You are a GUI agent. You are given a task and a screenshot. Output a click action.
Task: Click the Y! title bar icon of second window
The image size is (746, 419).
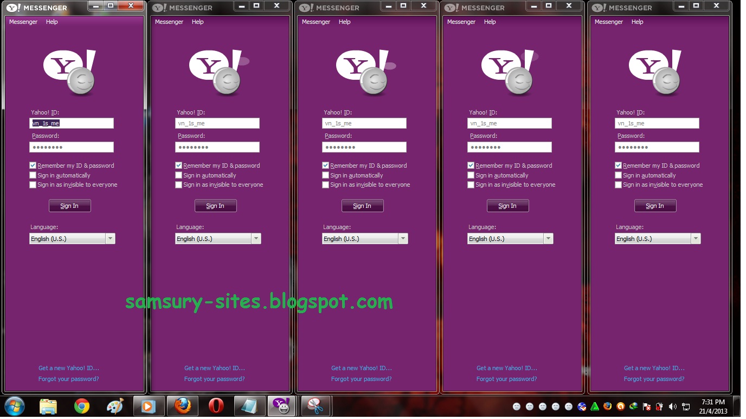pyautogui.click(x=159, y=8)
